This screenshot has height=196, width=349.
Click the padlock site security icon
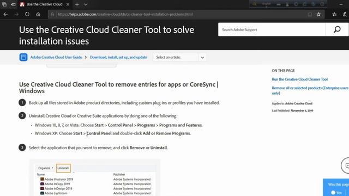(x=52, y=15)
